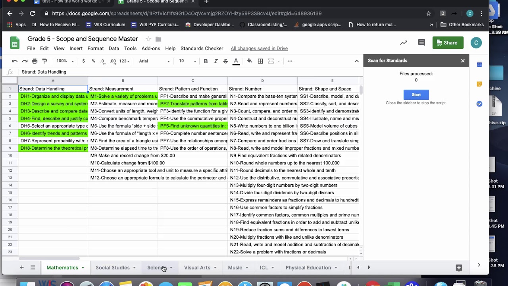Format as currency with dollar icon
Image resolution: width=508 pixels, height=286 pixels.
83,61
